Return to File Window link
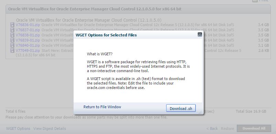The image size is (276, 134). click(102, 107)
